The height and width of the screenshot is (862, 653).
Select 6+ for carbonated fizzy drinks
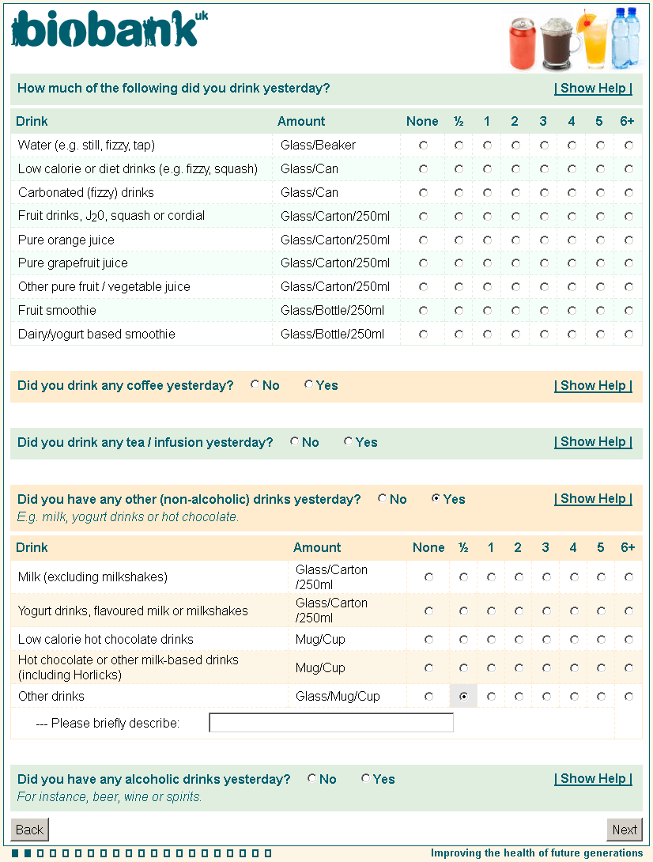tap(628, 193)
